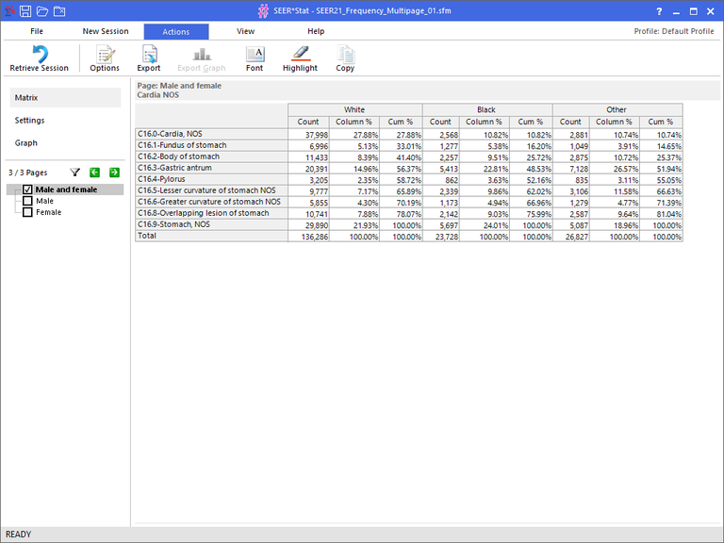
Task: Uncheck the Male and female page checkbox
Action: click(27, 189)
